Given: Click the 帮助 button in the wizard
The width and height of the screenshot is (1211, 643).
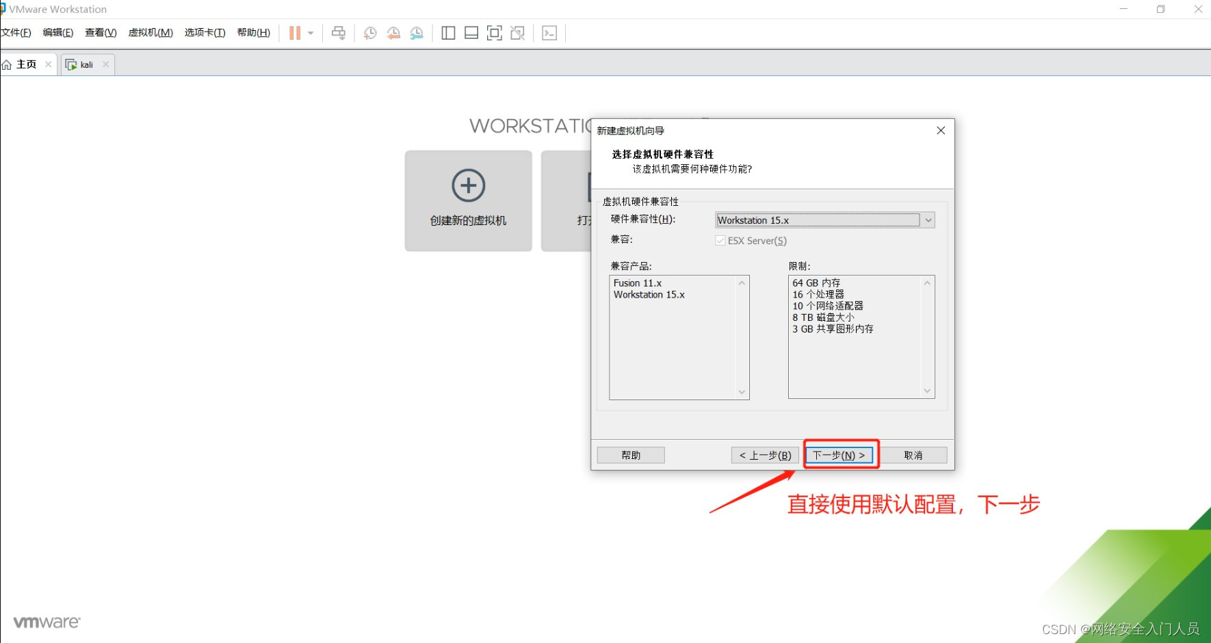Looking at the screenshot, I should click(630, 454).
